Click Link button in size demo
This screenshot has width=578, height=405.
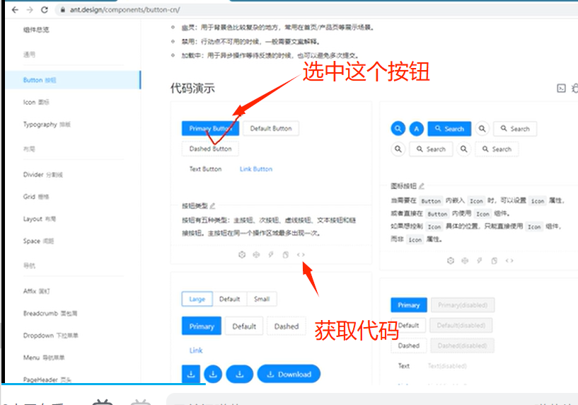196,350
